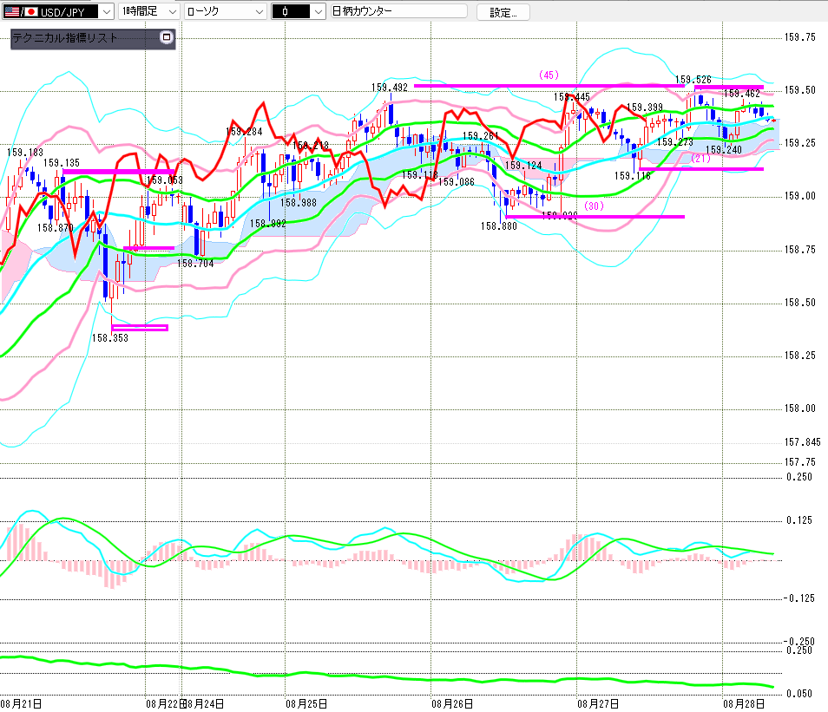Click the 158.25 price axis label
Screen dimensions: 828x712
[799, 356]
